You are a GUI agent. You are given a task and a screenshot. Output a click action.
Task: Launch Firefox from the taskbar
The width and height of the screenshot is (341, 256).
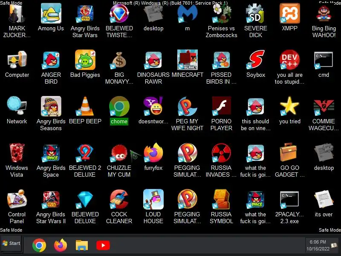(x=61, y=245)
